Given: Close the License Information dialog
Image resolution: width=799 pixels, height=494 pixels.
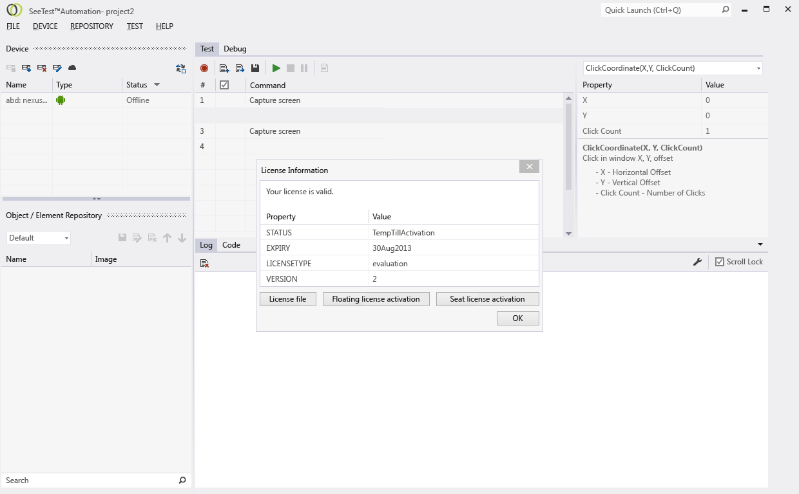Looking at the screenshot, I should click(x=529, y=167).
